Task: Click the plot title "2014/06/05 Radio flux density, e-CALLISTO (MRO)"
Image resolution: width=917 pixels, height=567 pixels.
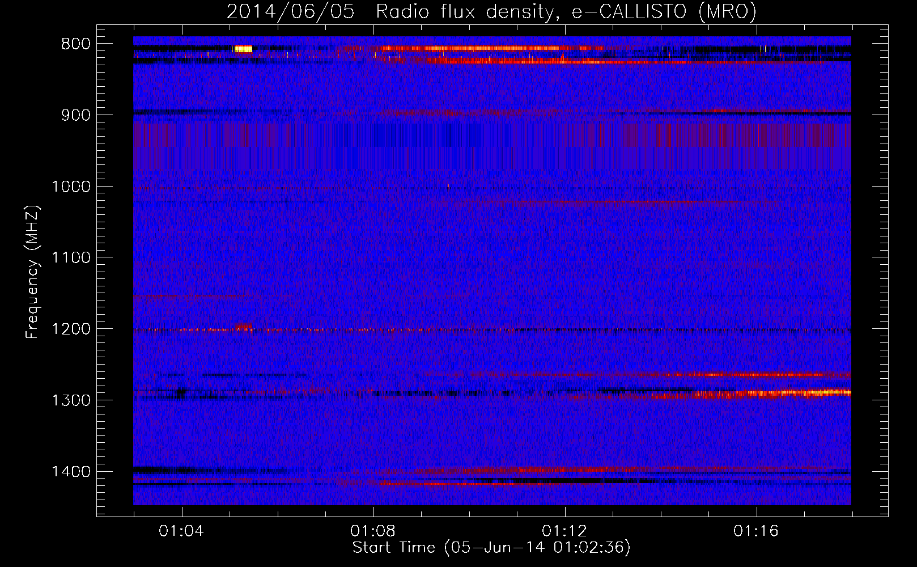Action: pos(491,11)
